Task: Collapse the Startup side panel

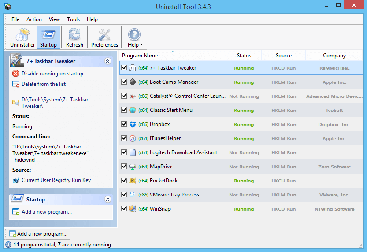Action: [x=108, y=200]
